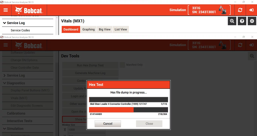The height and width of the screenshot is (136, 257).
Task: Open the help question mark icon
Action: click(x=242, y=21)
